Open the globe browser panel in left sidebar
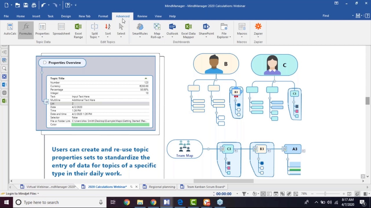Screen dimensions: 371x208 pyautogui.click(x=4, y=93)
